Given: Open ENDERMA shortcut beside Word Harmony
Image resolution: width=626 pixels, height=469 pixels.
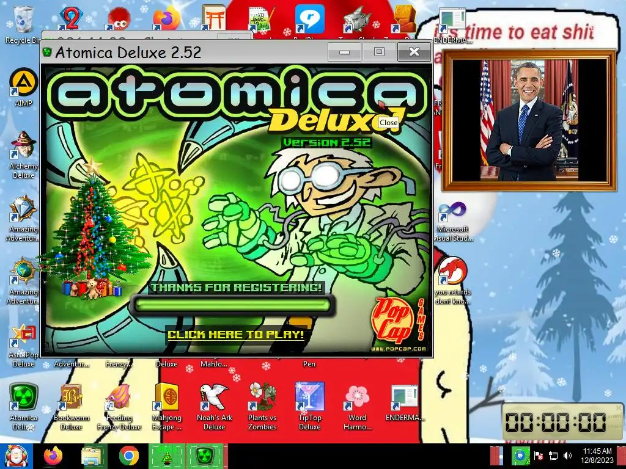Looking at the screenshot, I should [405, 403].
